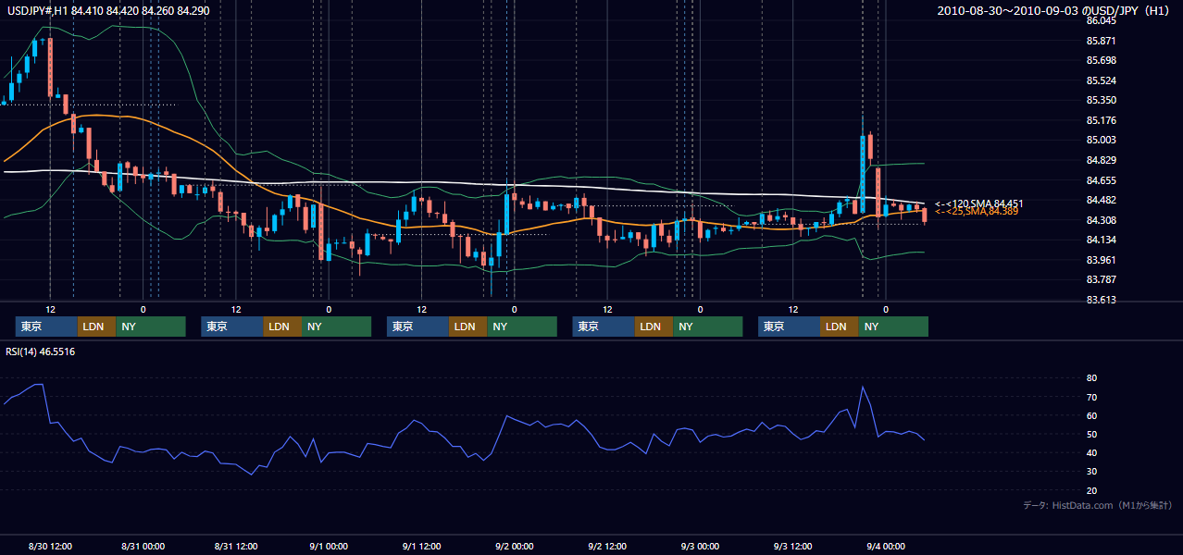The image size is (1183, 555).
Task: Select the 9/2 00:00 date label
Action: 514,546
